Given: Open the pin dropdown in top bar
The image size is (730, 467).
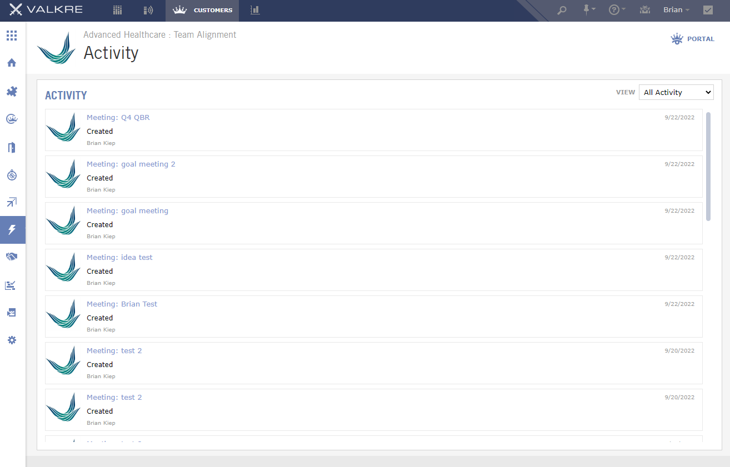Looking at the screenshot, I should point(588,10).
